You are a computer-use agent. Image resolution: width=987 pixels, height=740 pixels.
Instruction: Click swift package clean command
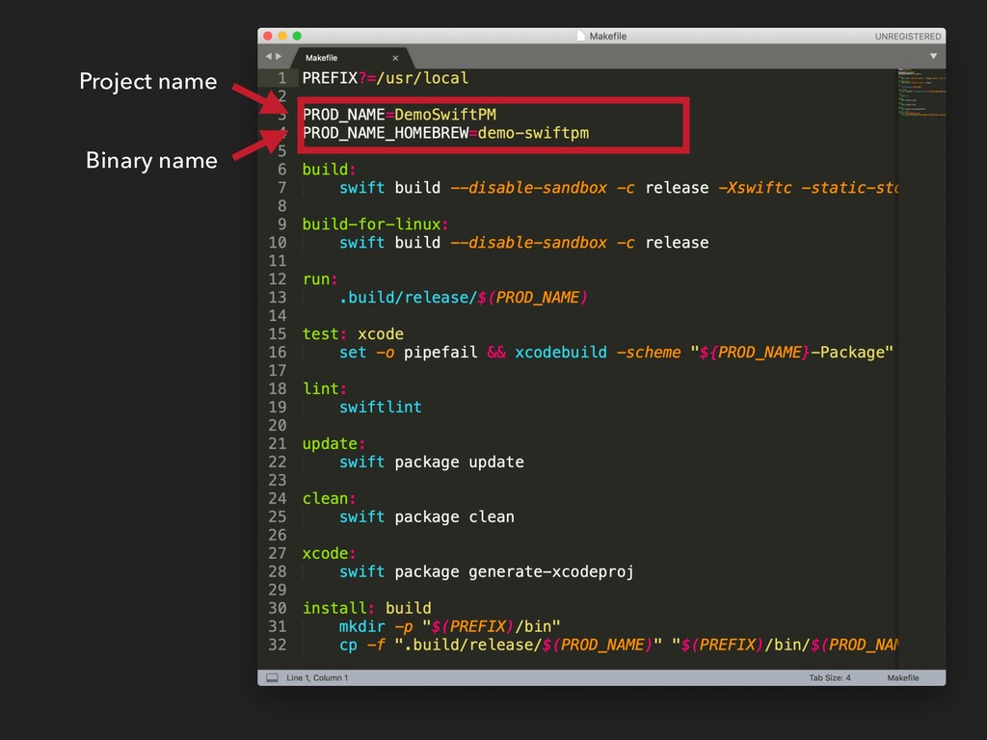click(427, 516)
